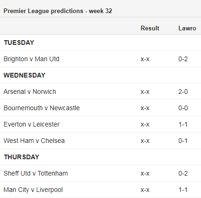
Task: Click the table title 'Premier League predictions - week 32'
Action: 58,11
